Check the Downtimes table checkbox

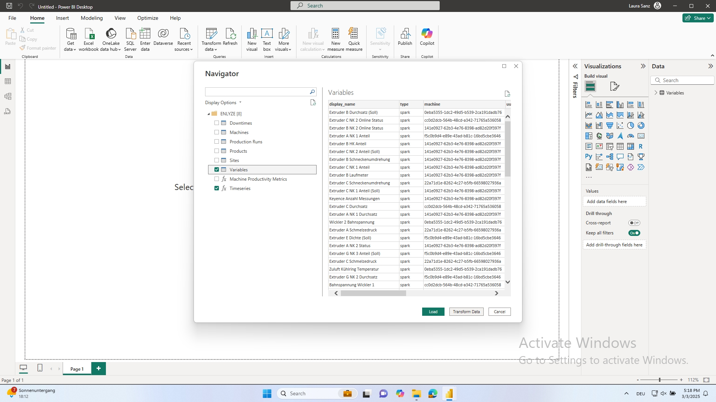click(x=217, y=123)
